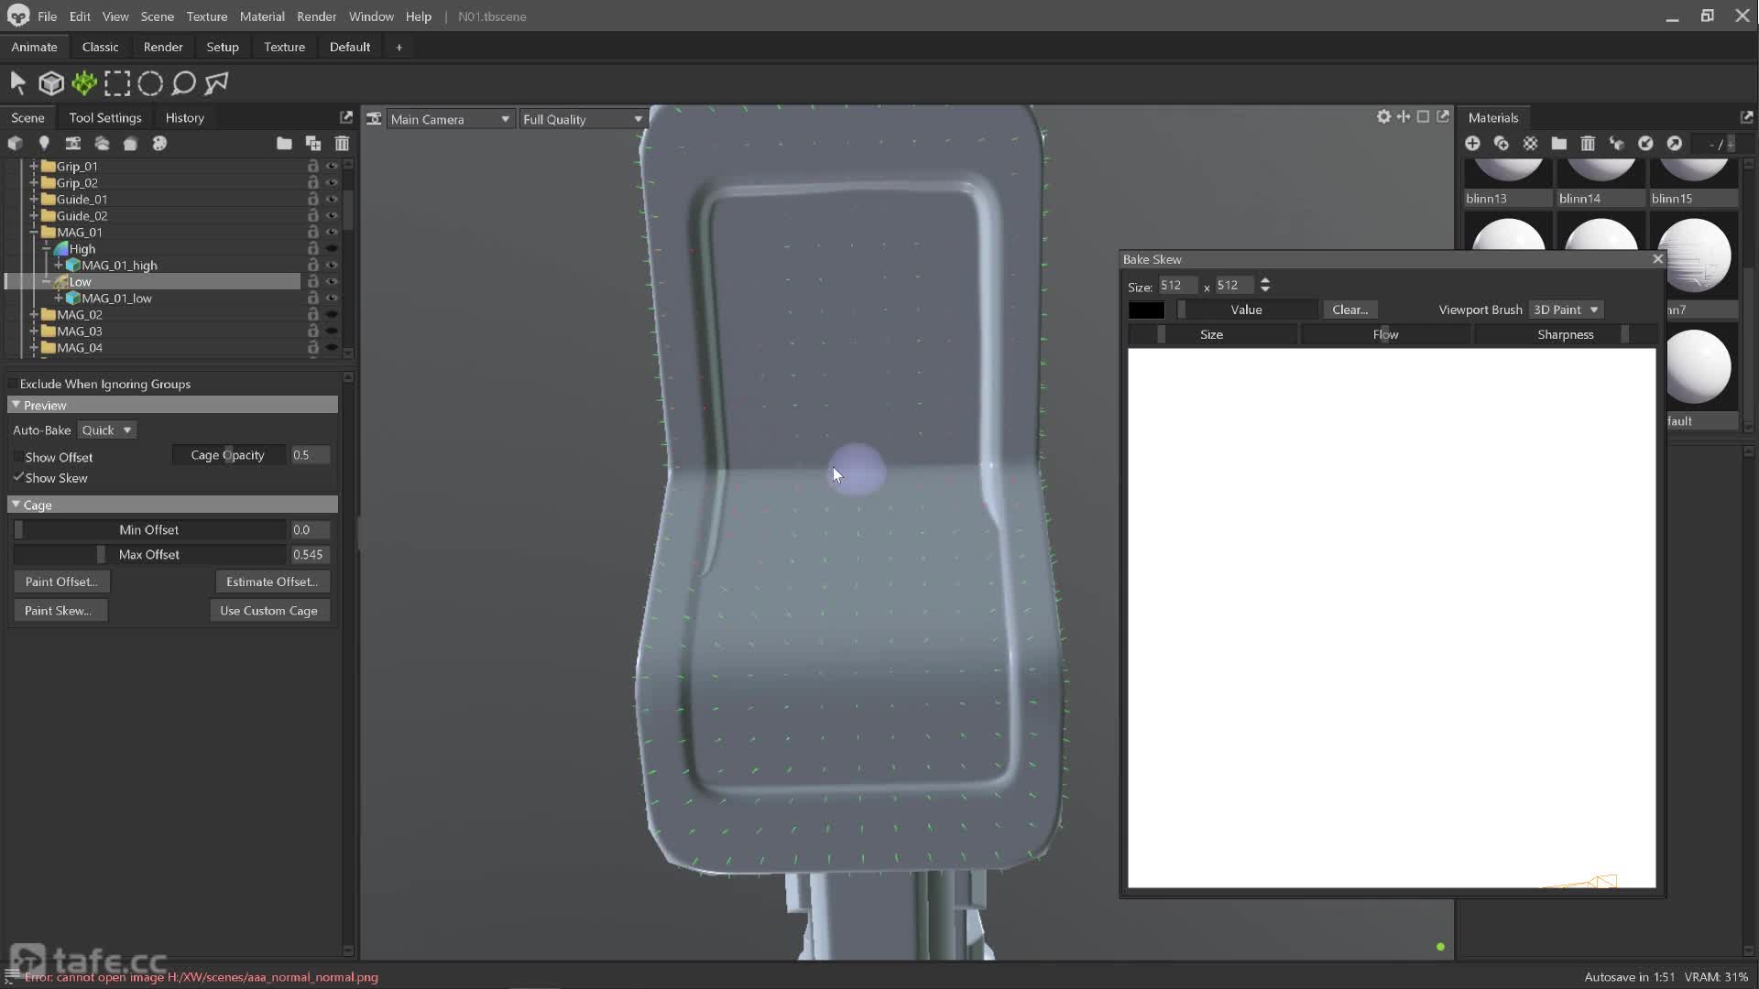Duplicate material in Materials panel
1759x989 pixels.
point(1502,144)
